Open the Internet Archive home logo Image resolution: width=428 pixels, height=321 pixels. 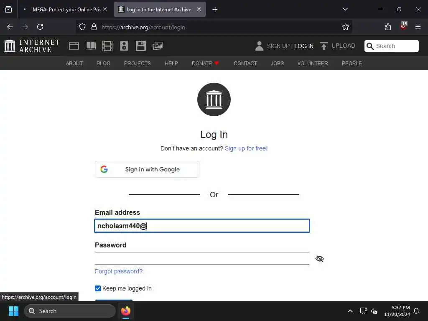(x=32, y=46)
